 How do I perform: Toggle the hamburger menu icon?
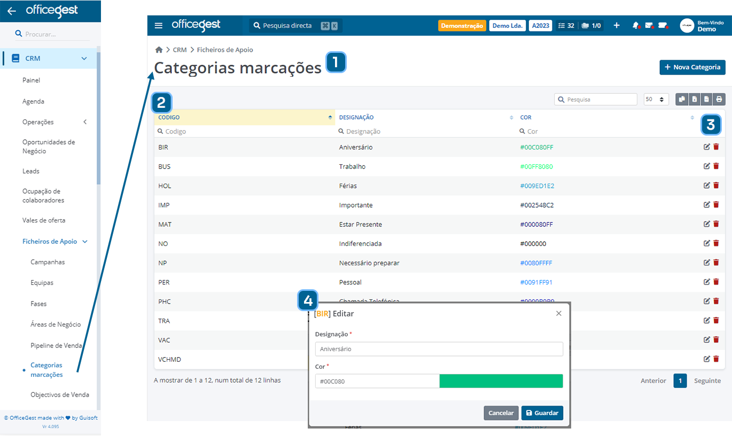pyautogui.click(x=158, y=25)
